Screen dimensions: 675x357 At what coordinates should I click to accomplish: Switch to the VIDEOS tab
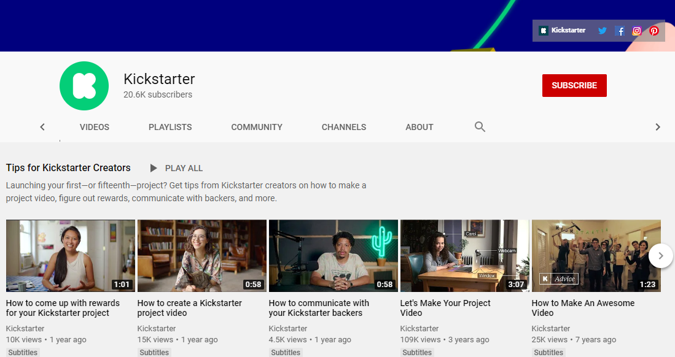[94, 127]
